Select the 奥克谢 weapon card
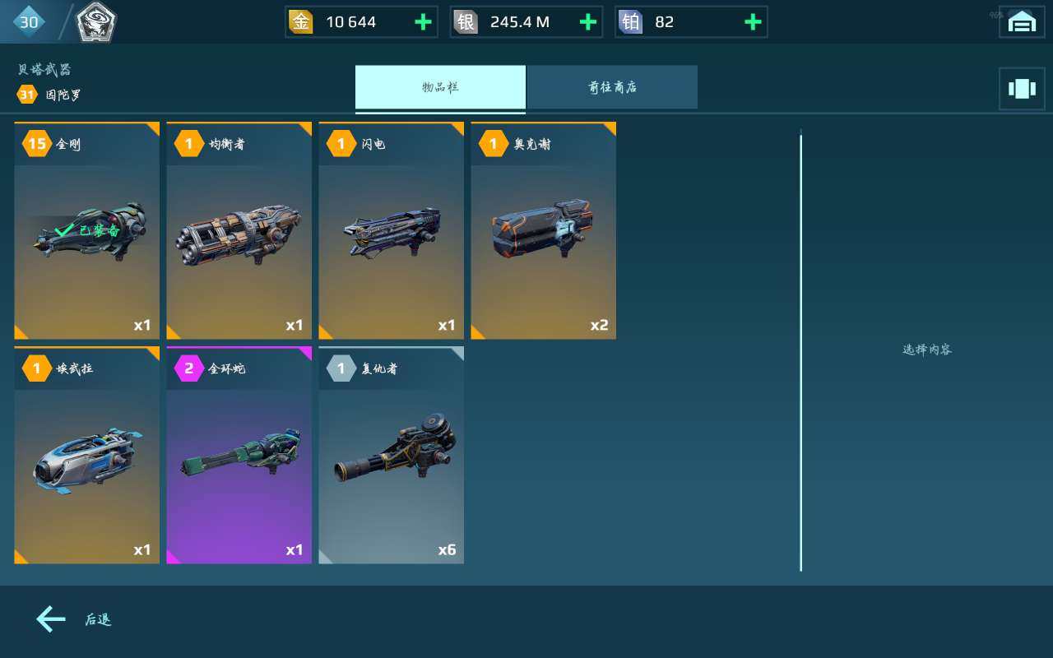This screenshot has width=1053, height=658. (544, 230)
